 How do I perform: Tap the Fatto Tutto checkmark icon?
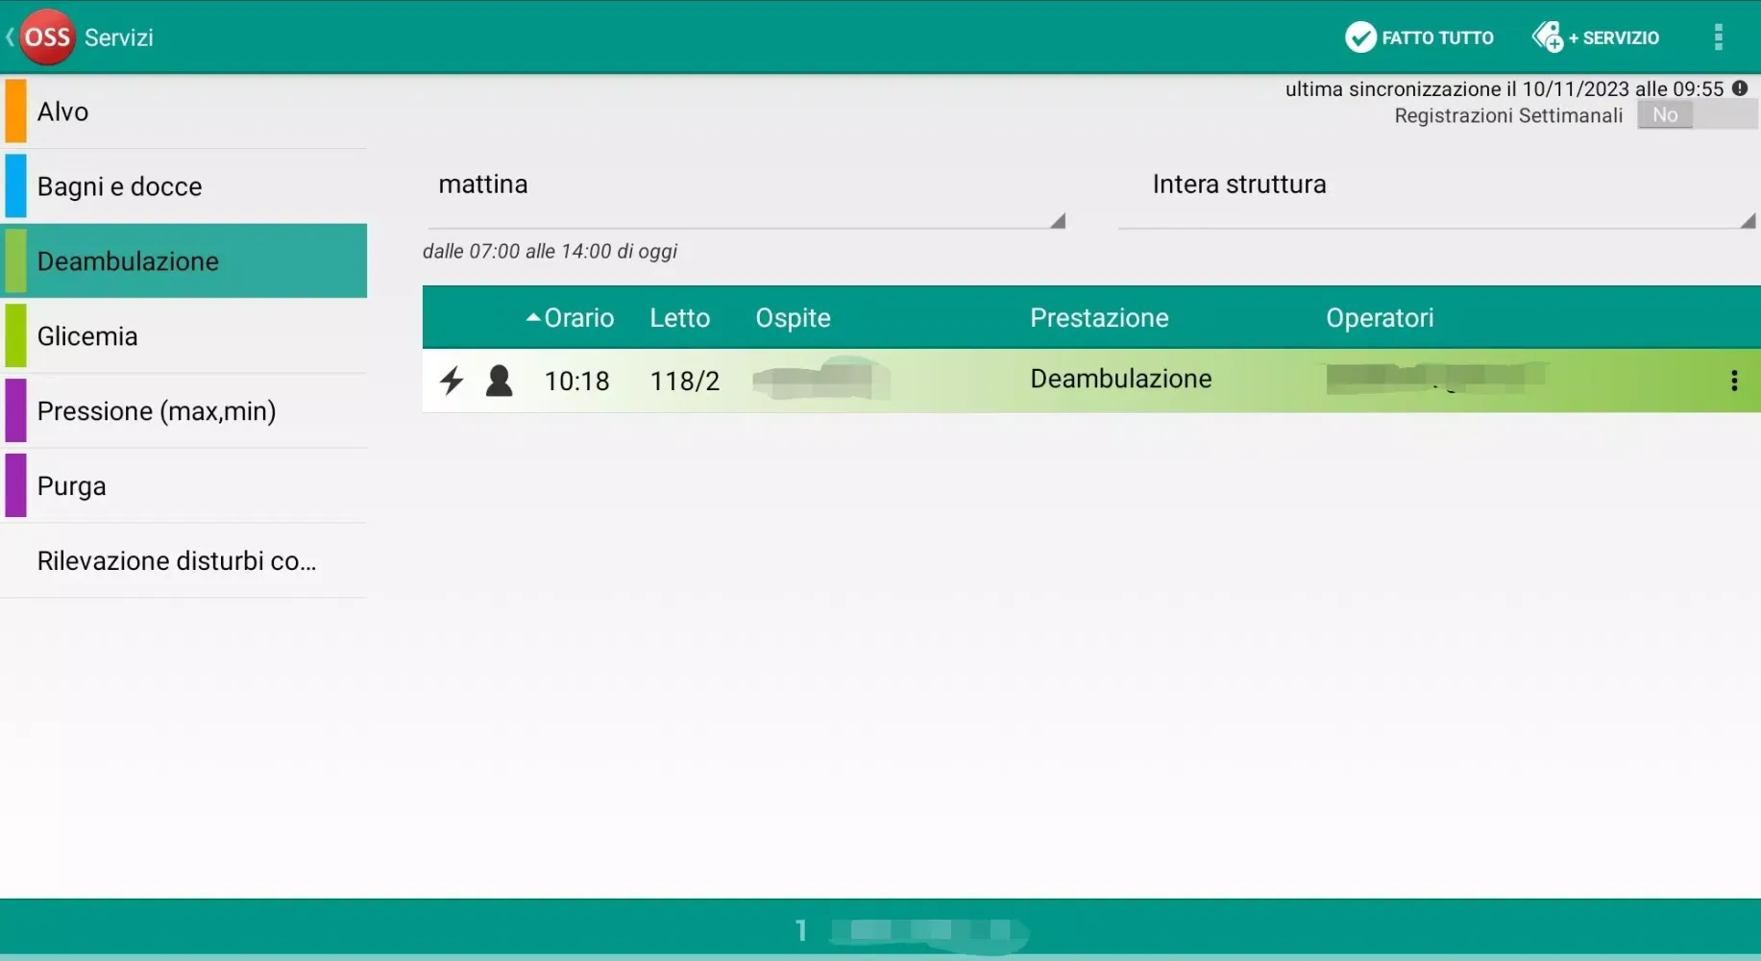click(1359, 37)
